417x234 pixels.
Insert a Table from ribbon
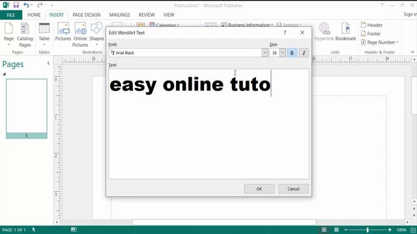tap(44, 34)
